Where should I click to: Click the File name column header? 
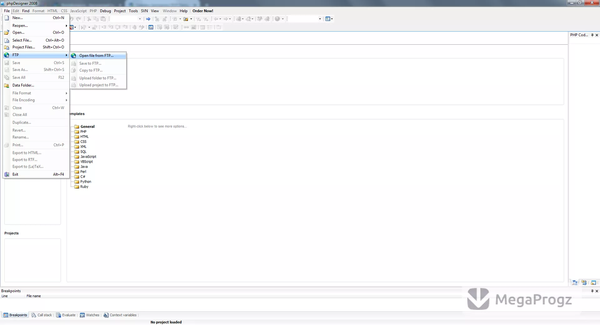click(x=33, y=296)
